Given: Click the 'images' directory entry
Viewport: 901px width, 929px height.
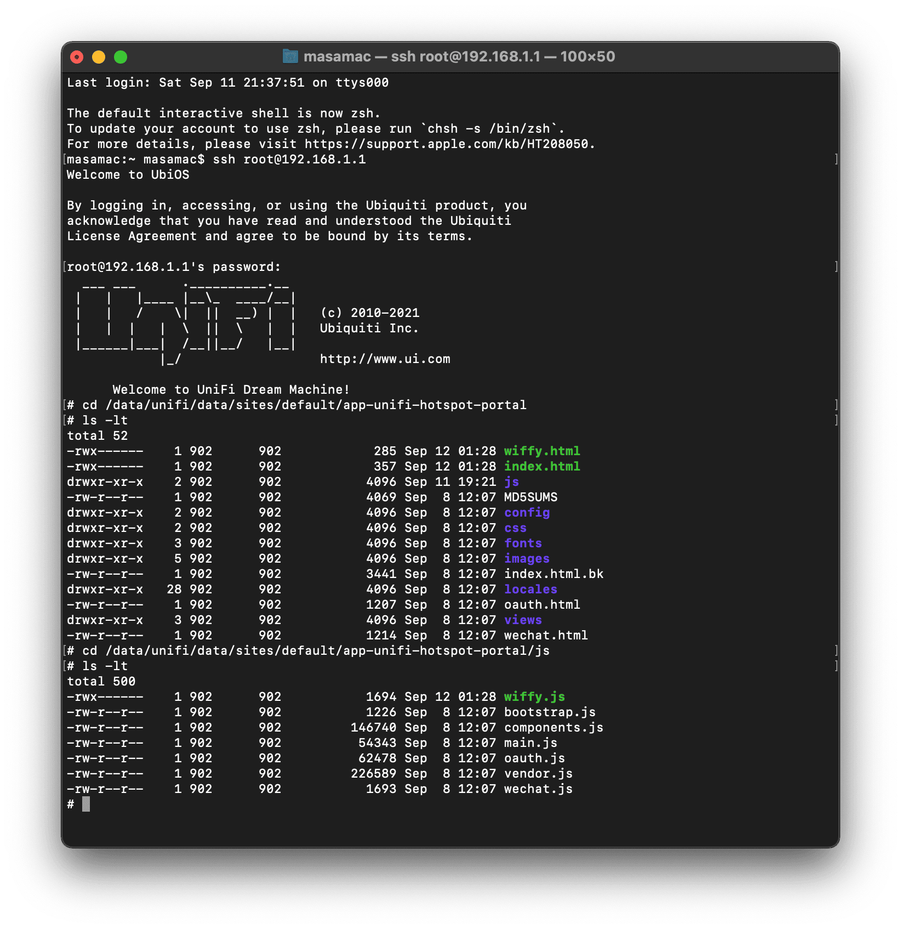Looking at the screenshot, I should tap(527, 559).
